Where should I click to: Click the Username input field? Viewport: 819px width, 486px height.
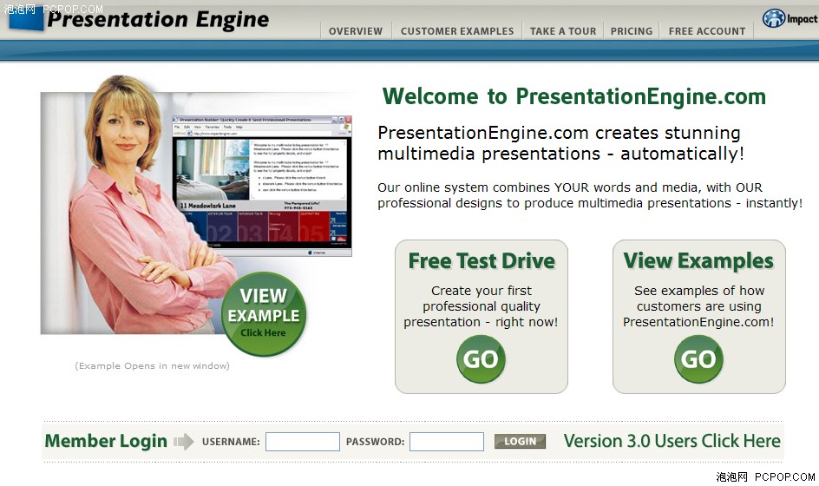[303, 442]
